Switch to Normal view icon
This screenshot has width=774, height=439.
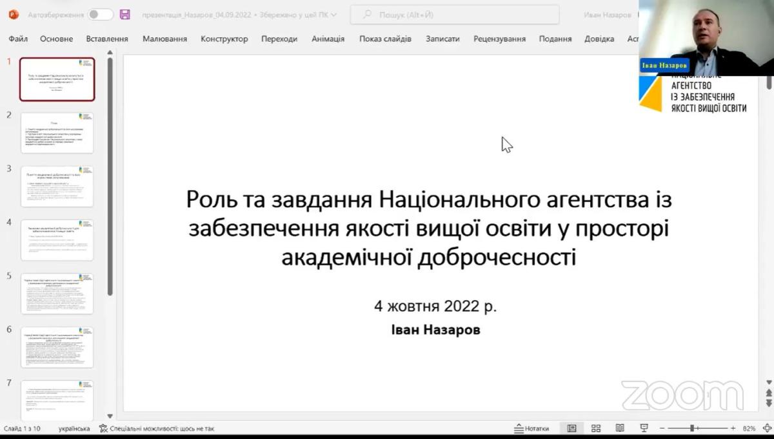coord(571,428)
